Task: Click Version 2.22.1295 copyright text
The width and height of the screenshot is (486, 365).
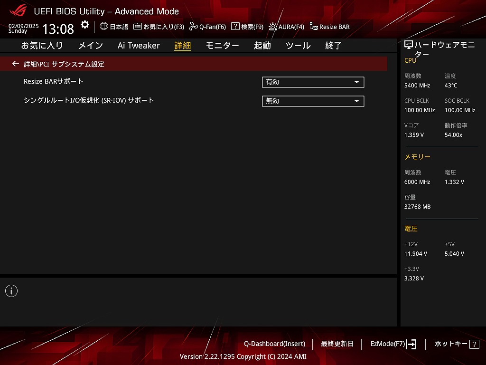Action: tap(243, 356)
